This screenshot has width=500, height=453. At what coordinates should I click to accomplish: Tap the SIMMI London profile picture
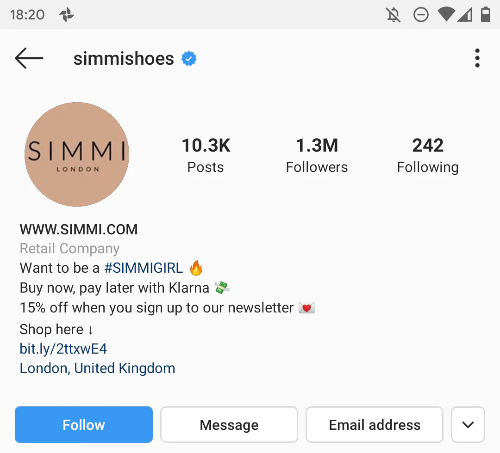click(77, 154)
